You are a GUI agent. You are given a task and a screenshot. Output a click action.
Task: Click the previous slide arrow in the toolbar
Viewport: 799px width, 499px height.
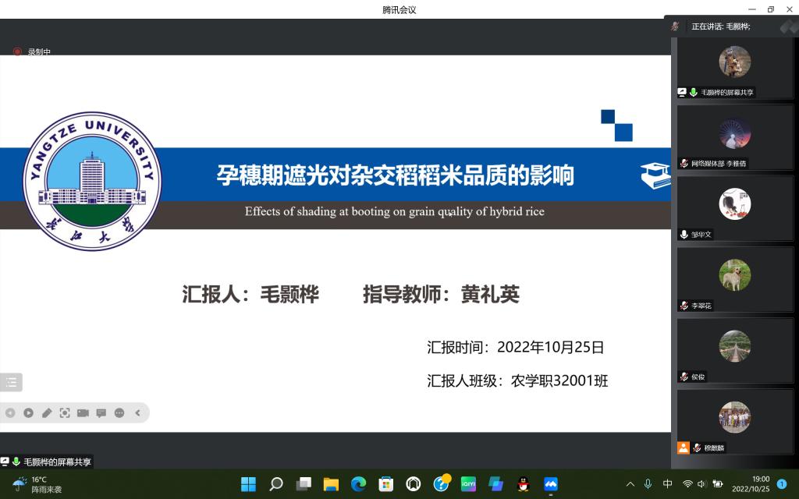point(10,413)
